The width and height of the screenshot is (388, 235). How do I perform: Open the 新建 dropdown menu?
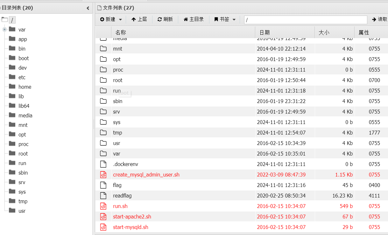(x=111, y=19)
